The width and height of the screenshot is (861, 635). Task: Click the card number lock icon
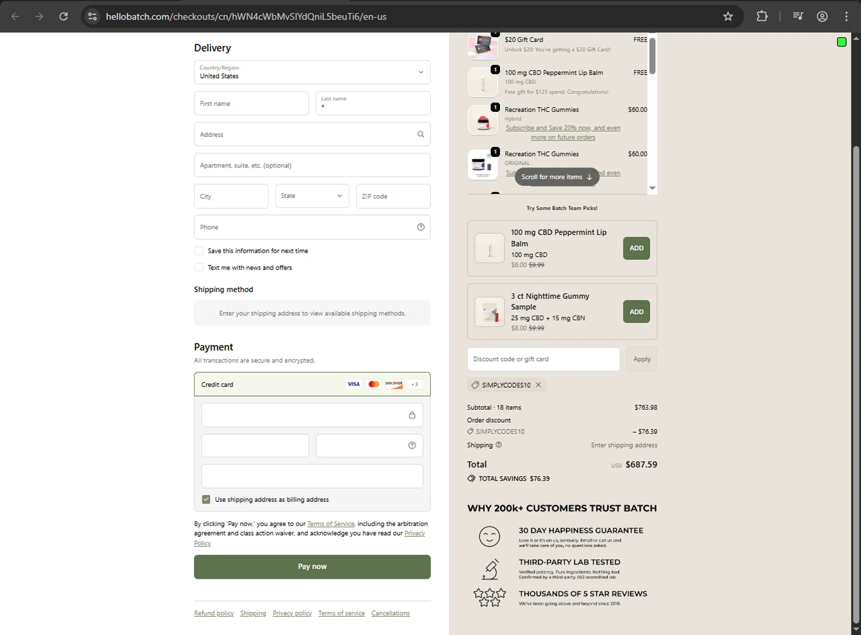click(x=412, y=415)
